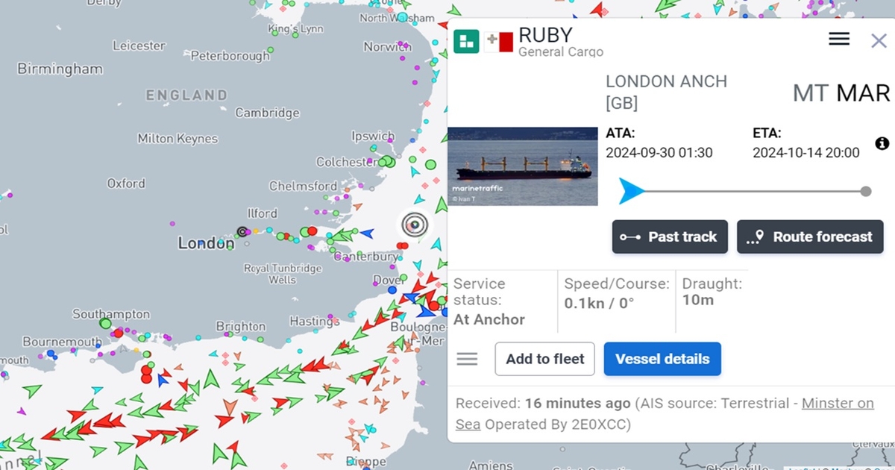Click the LONDON ANCH [GB] port name
The image size is (895, 470).
click(665, 91)
